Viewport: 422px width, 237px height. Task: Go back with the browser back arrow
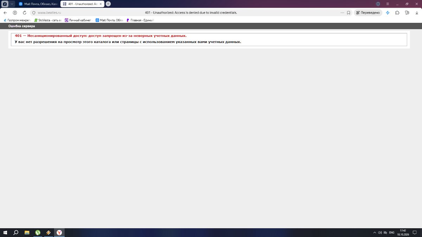pyautogui.click(x=5, y=13)
